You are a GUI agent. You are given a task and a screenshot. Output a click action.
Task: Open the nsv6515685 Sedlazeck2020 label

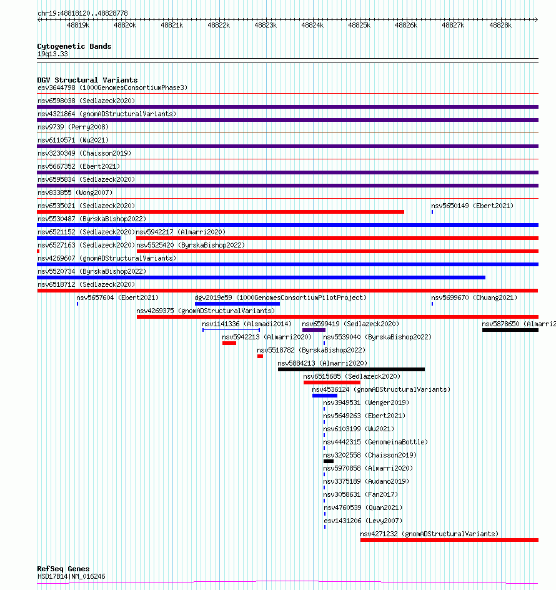pos(352,377)
